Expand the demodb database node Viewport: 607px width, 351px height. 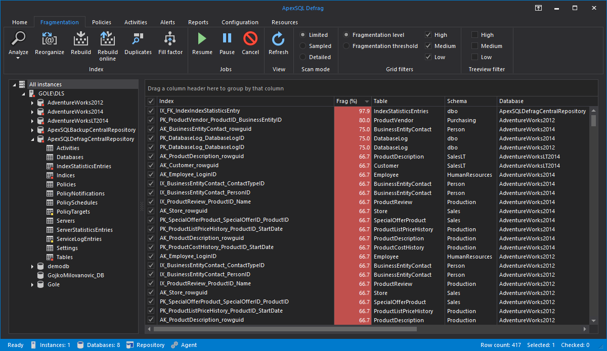(32, 266)
